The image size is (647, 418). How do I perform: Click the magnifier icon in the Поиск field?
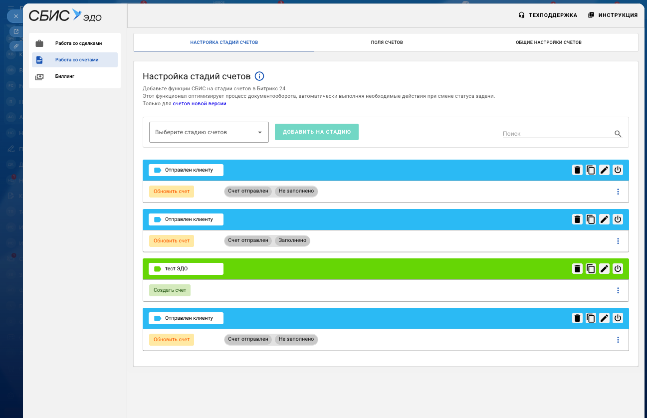(x=618, y=134)
